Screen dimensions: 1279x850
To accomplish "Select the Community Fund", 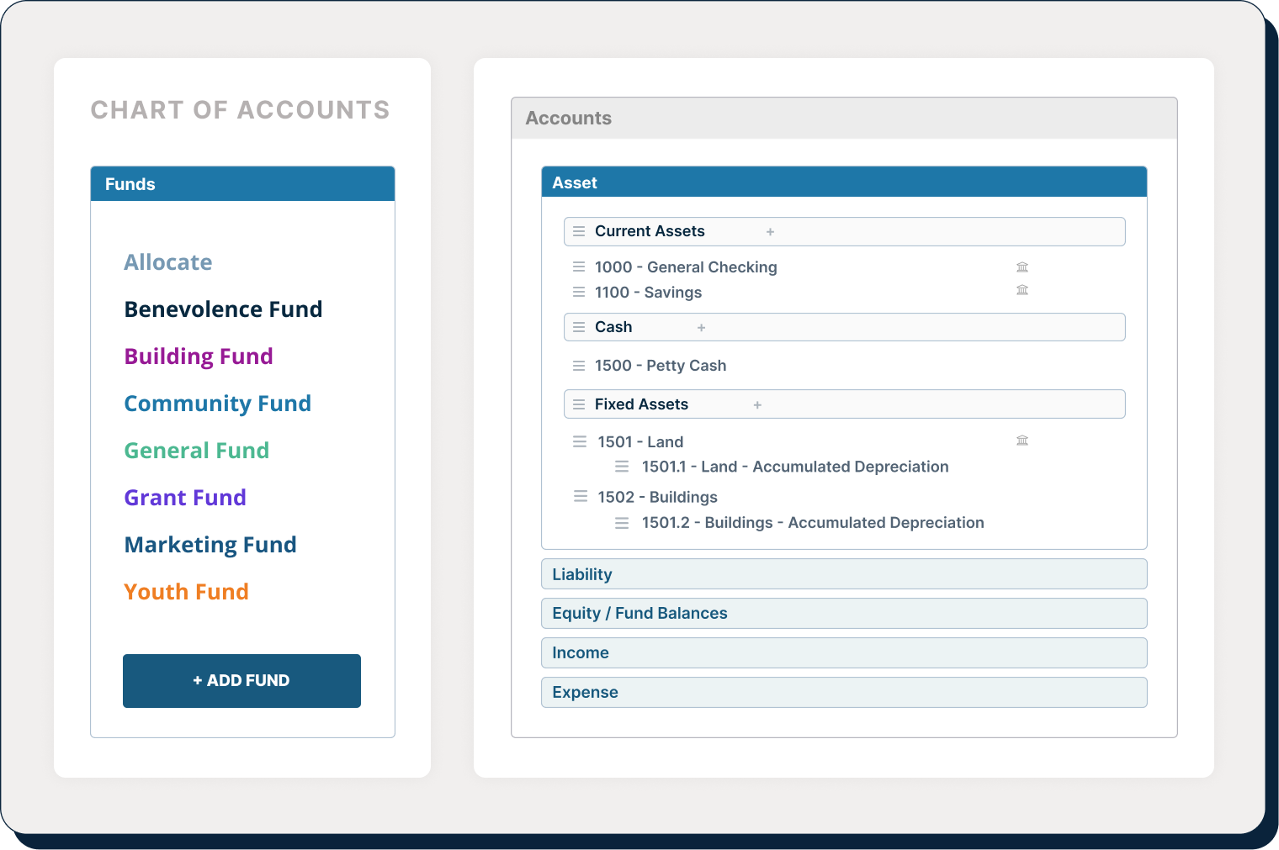I will pyautogui.click(x=218, y=404).
